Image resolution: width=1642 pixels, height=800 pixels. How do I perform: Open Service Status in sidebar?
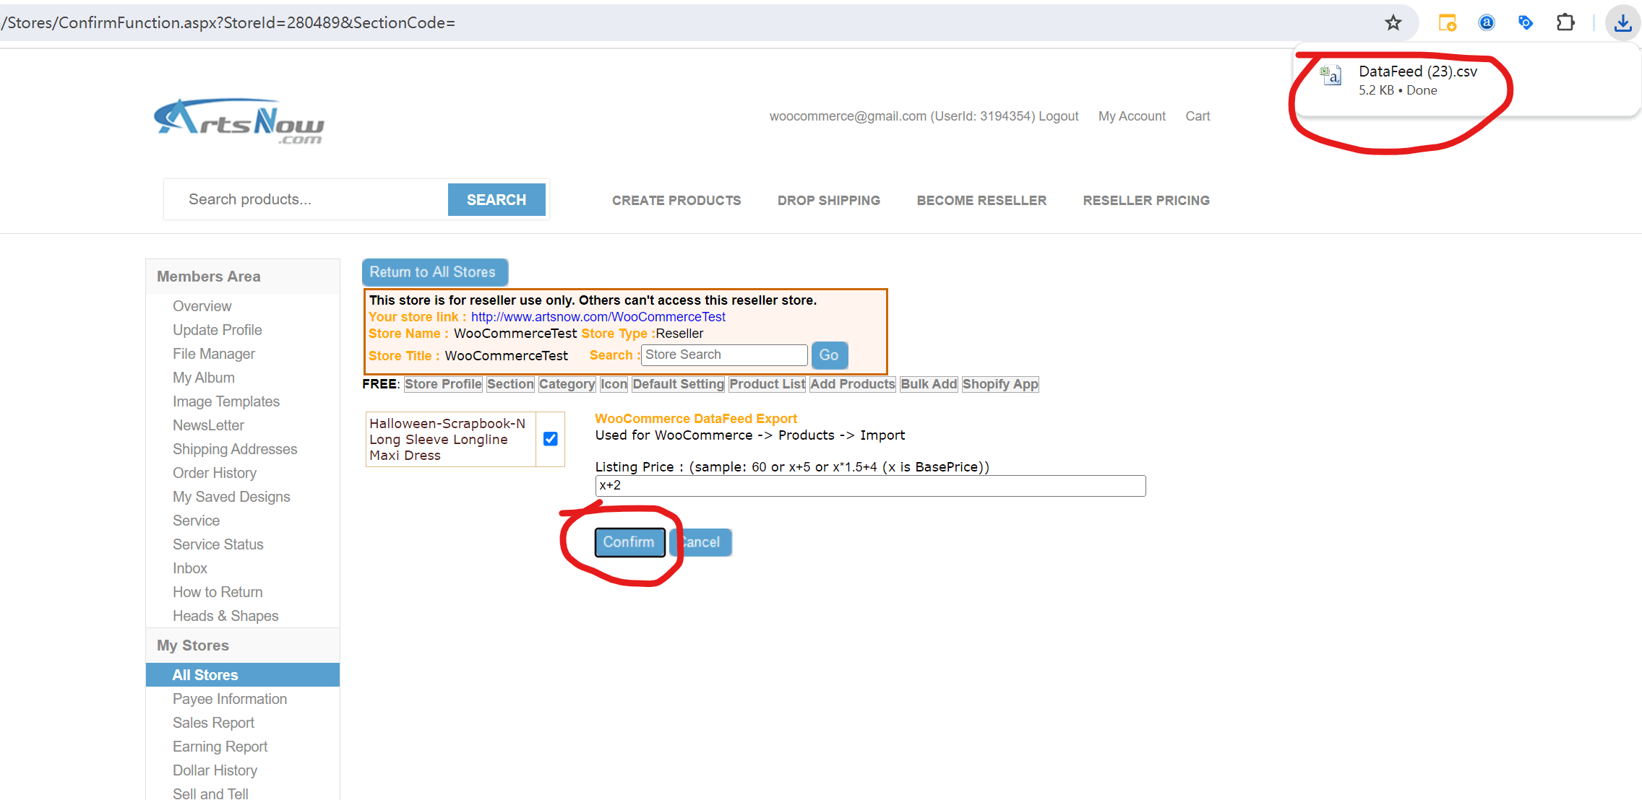218,544
